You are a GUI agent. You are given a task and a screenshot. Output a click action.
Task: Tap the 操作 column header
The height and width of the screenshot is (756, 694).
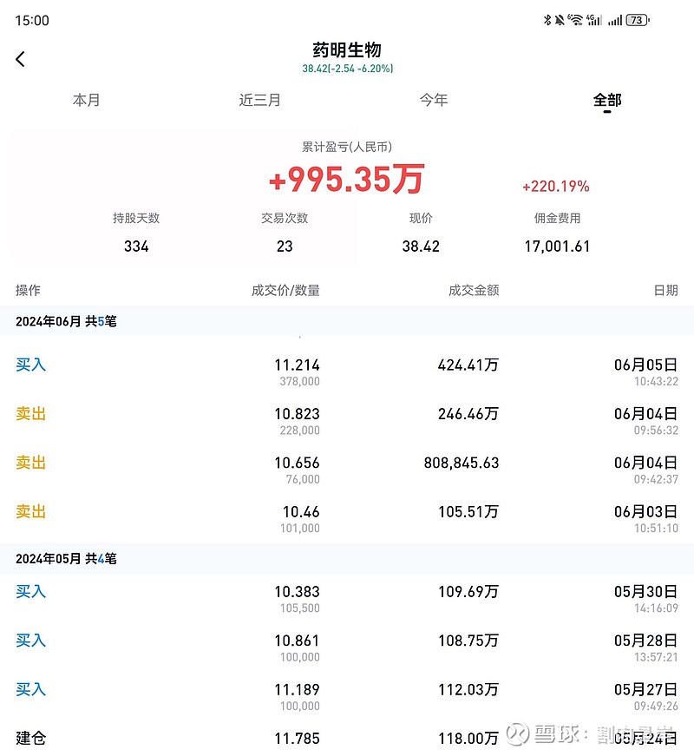click(x=28, y=290)
